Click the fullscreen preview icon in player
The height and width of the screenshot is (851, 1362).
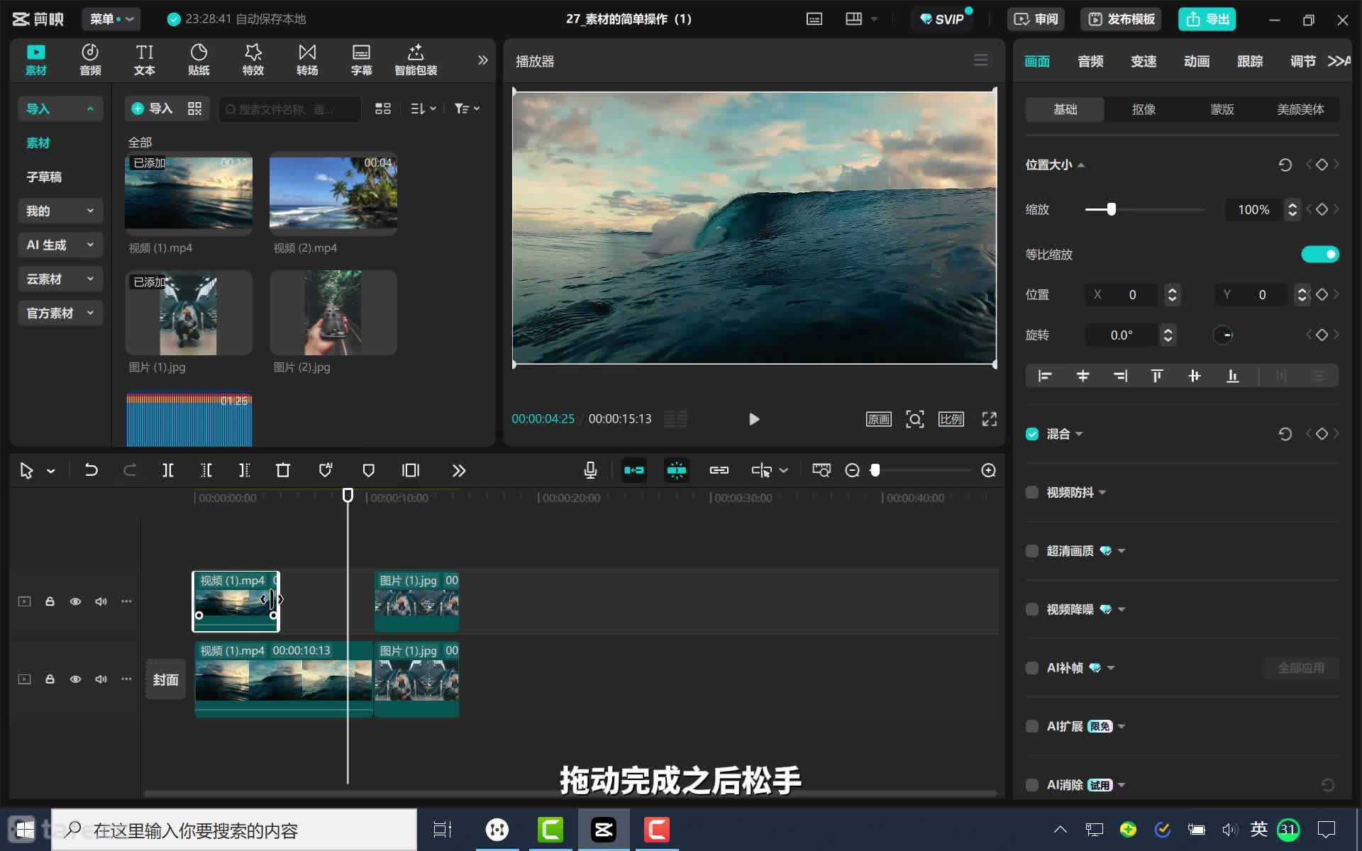[989, 419]
